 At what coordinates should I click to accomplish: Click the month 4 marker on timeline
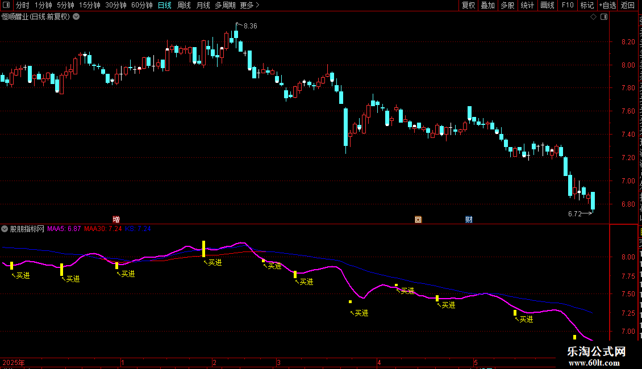[x=379, y=362]
